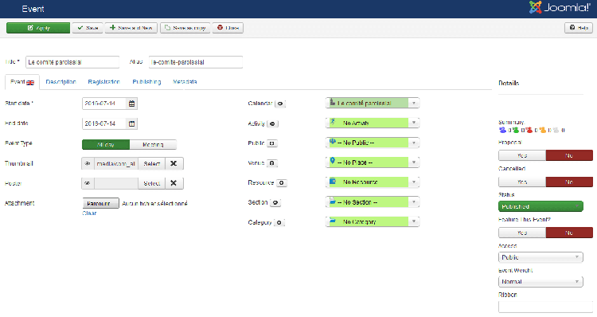597x317 pixels.
Task: Switch to the Event tab
Action: [22, 82]
